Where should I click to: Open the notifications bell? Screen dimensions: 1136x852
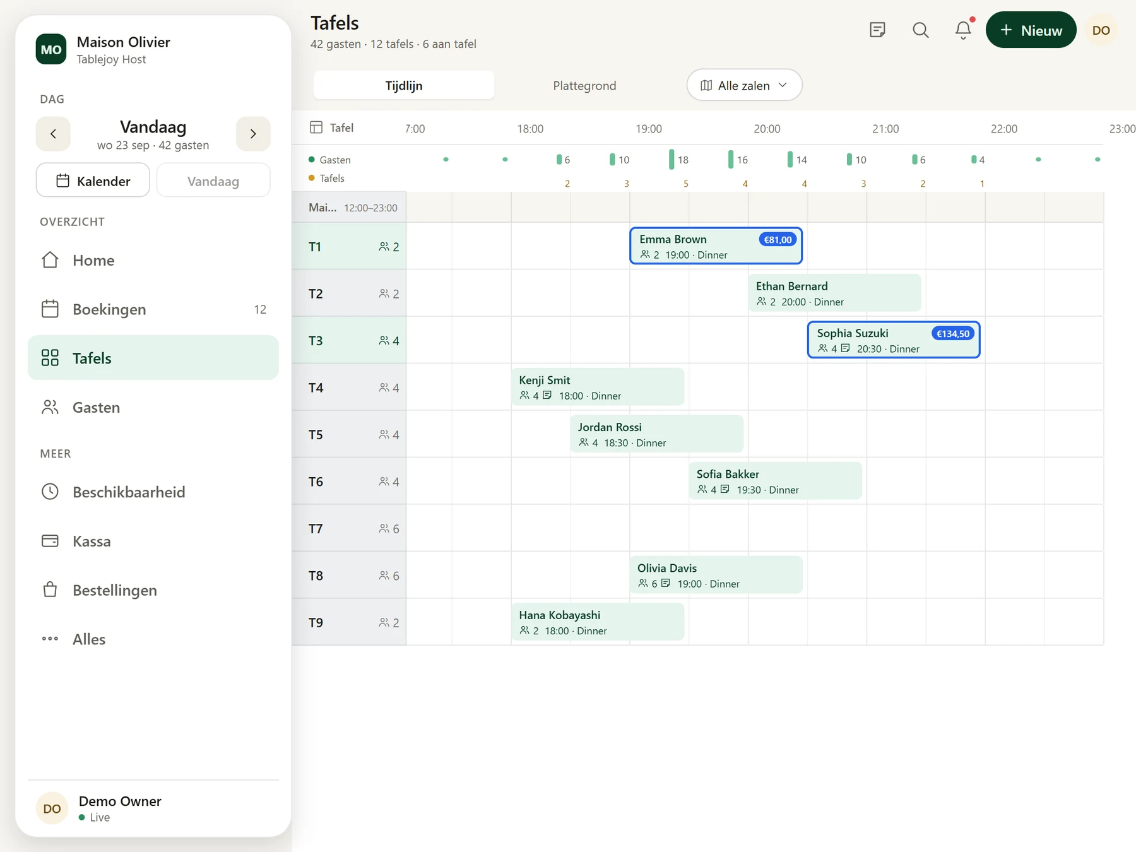(963, 30)
